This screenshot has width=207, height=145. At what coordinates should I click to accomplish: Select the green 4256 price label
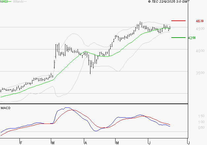click(192, 38)
